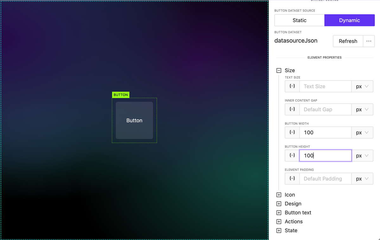Open data binding for Button Height
Viewport: 380px width, 240px height.
click(x=292, y=155)
